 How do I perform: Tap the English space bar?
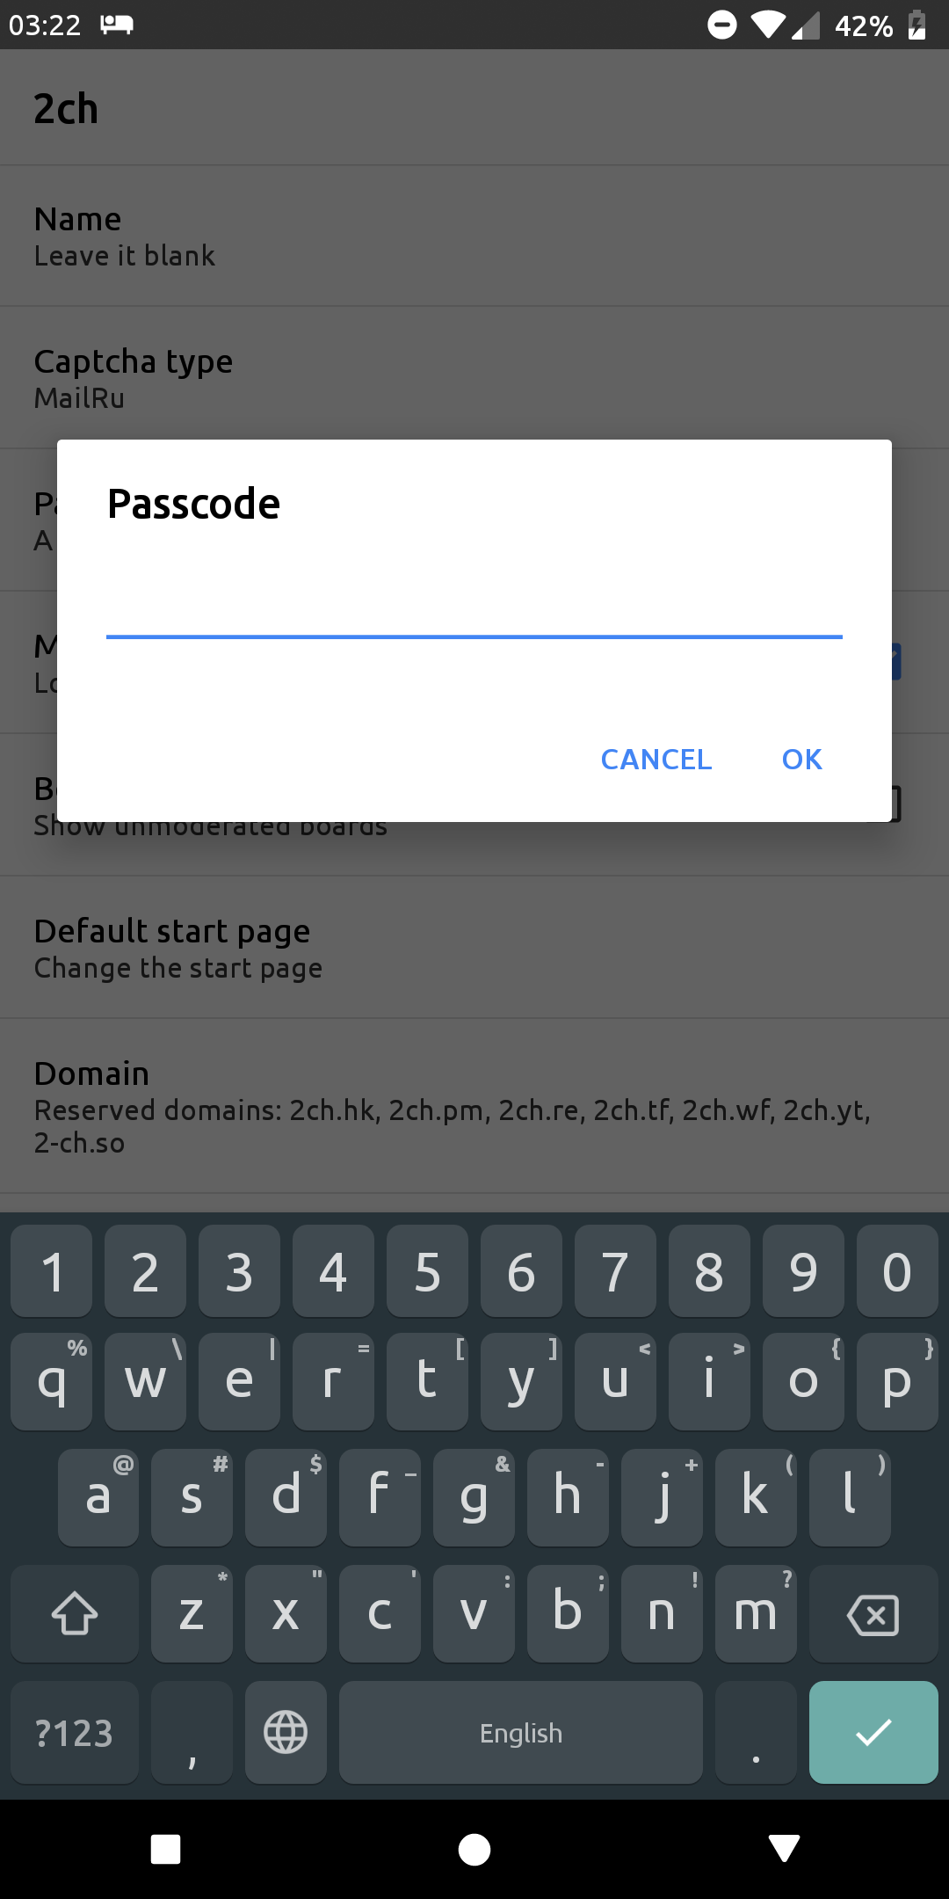coord(521,1733)
